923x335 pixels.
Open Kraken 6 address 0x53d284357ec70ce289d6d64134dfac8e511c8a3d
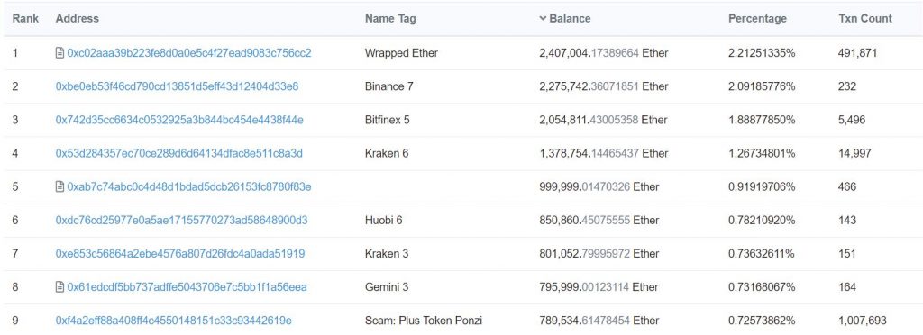pyautogui.click(x=179, y=153)
